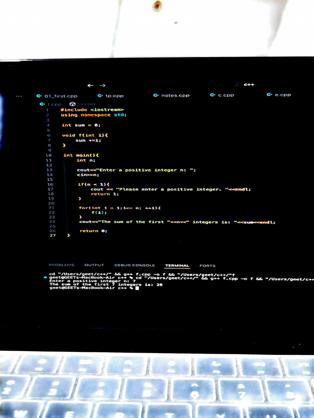Click line number 16 in the gutter
Viewport: 314px width, 418px height.
(50, 185)
